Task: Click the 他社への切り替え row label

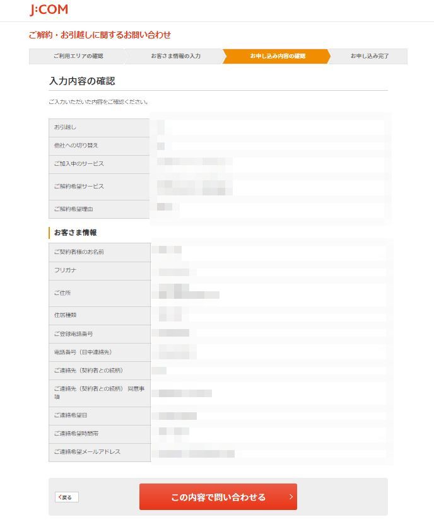Action: [x=76, y=146]
